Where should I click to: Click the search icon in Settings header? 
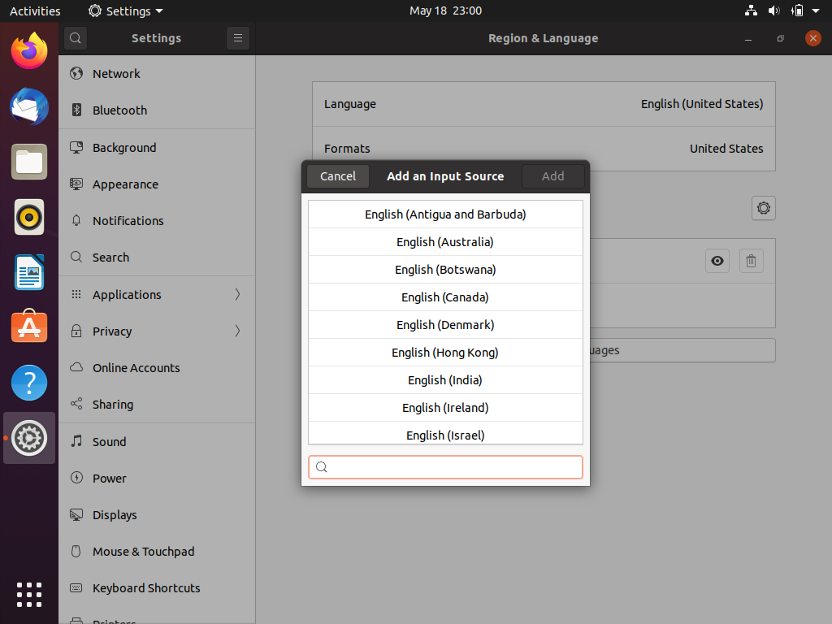pyautogui.click(x=75, y=38)
